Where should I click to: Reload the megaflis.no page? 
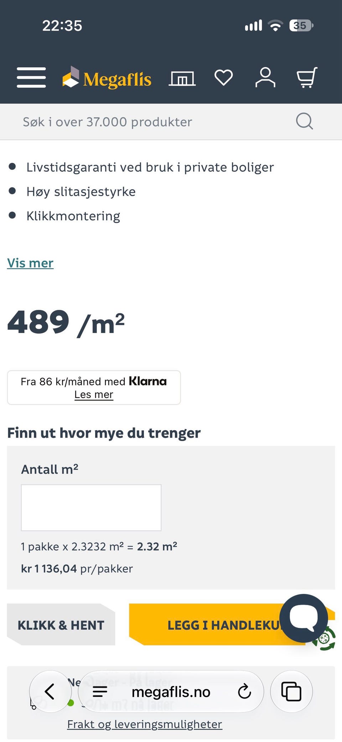click(x=244, y=692)
